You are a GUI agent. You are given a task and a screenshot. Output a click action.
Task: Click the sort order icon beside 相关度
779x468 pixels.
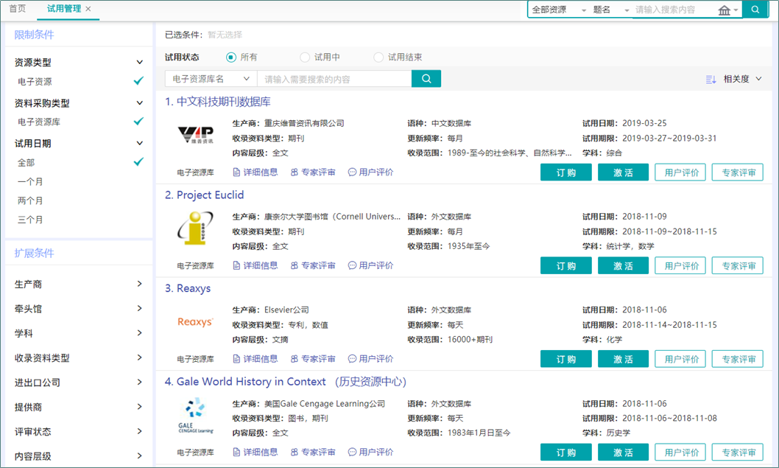click(711, 79)
